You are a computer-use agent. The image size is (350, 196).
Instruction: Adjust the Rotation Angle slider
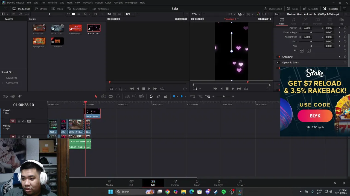click(x=311, y=32)
